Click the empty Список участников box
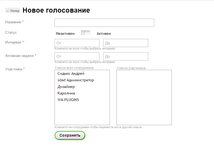Image resolution: width=214 pixels, height=161 pixels. pos(144,97)
